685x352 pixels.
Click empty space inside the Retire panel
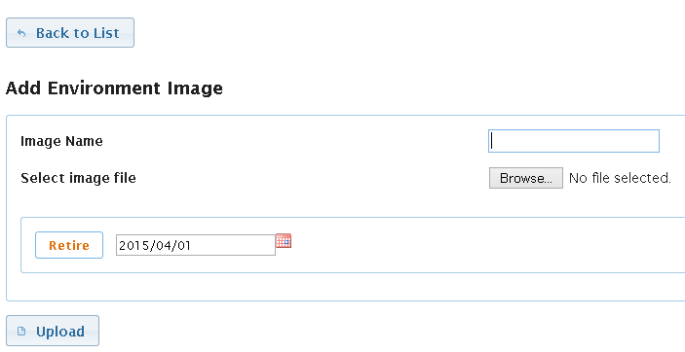point(480,245)
